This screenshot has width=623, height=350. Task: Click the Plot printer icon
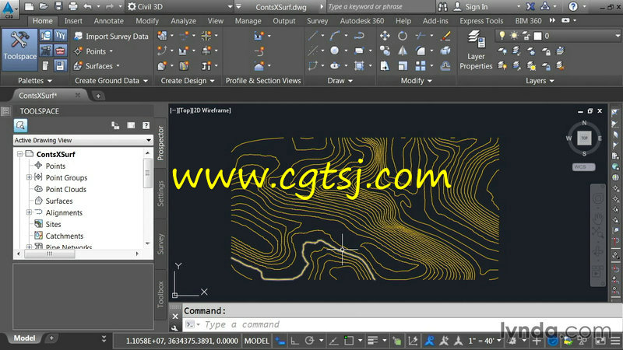72,6
